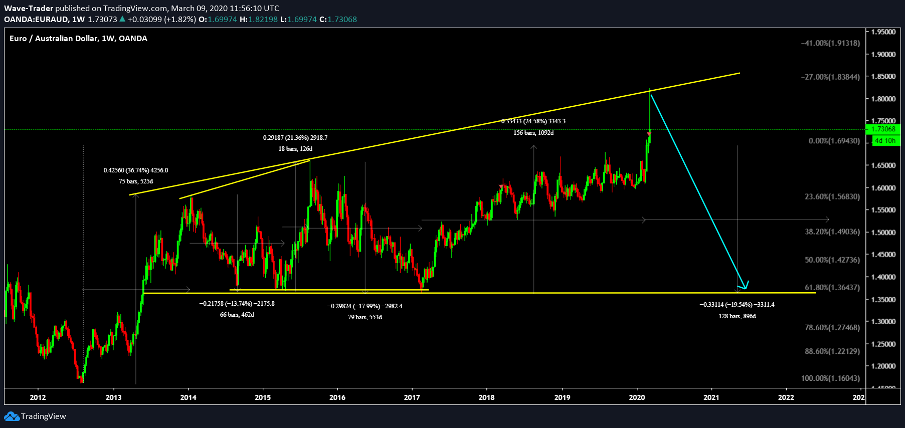905x428 pixels.
Task: Select the 38.20%(1.49036) Fibonacci level
Action: point(832,232)
